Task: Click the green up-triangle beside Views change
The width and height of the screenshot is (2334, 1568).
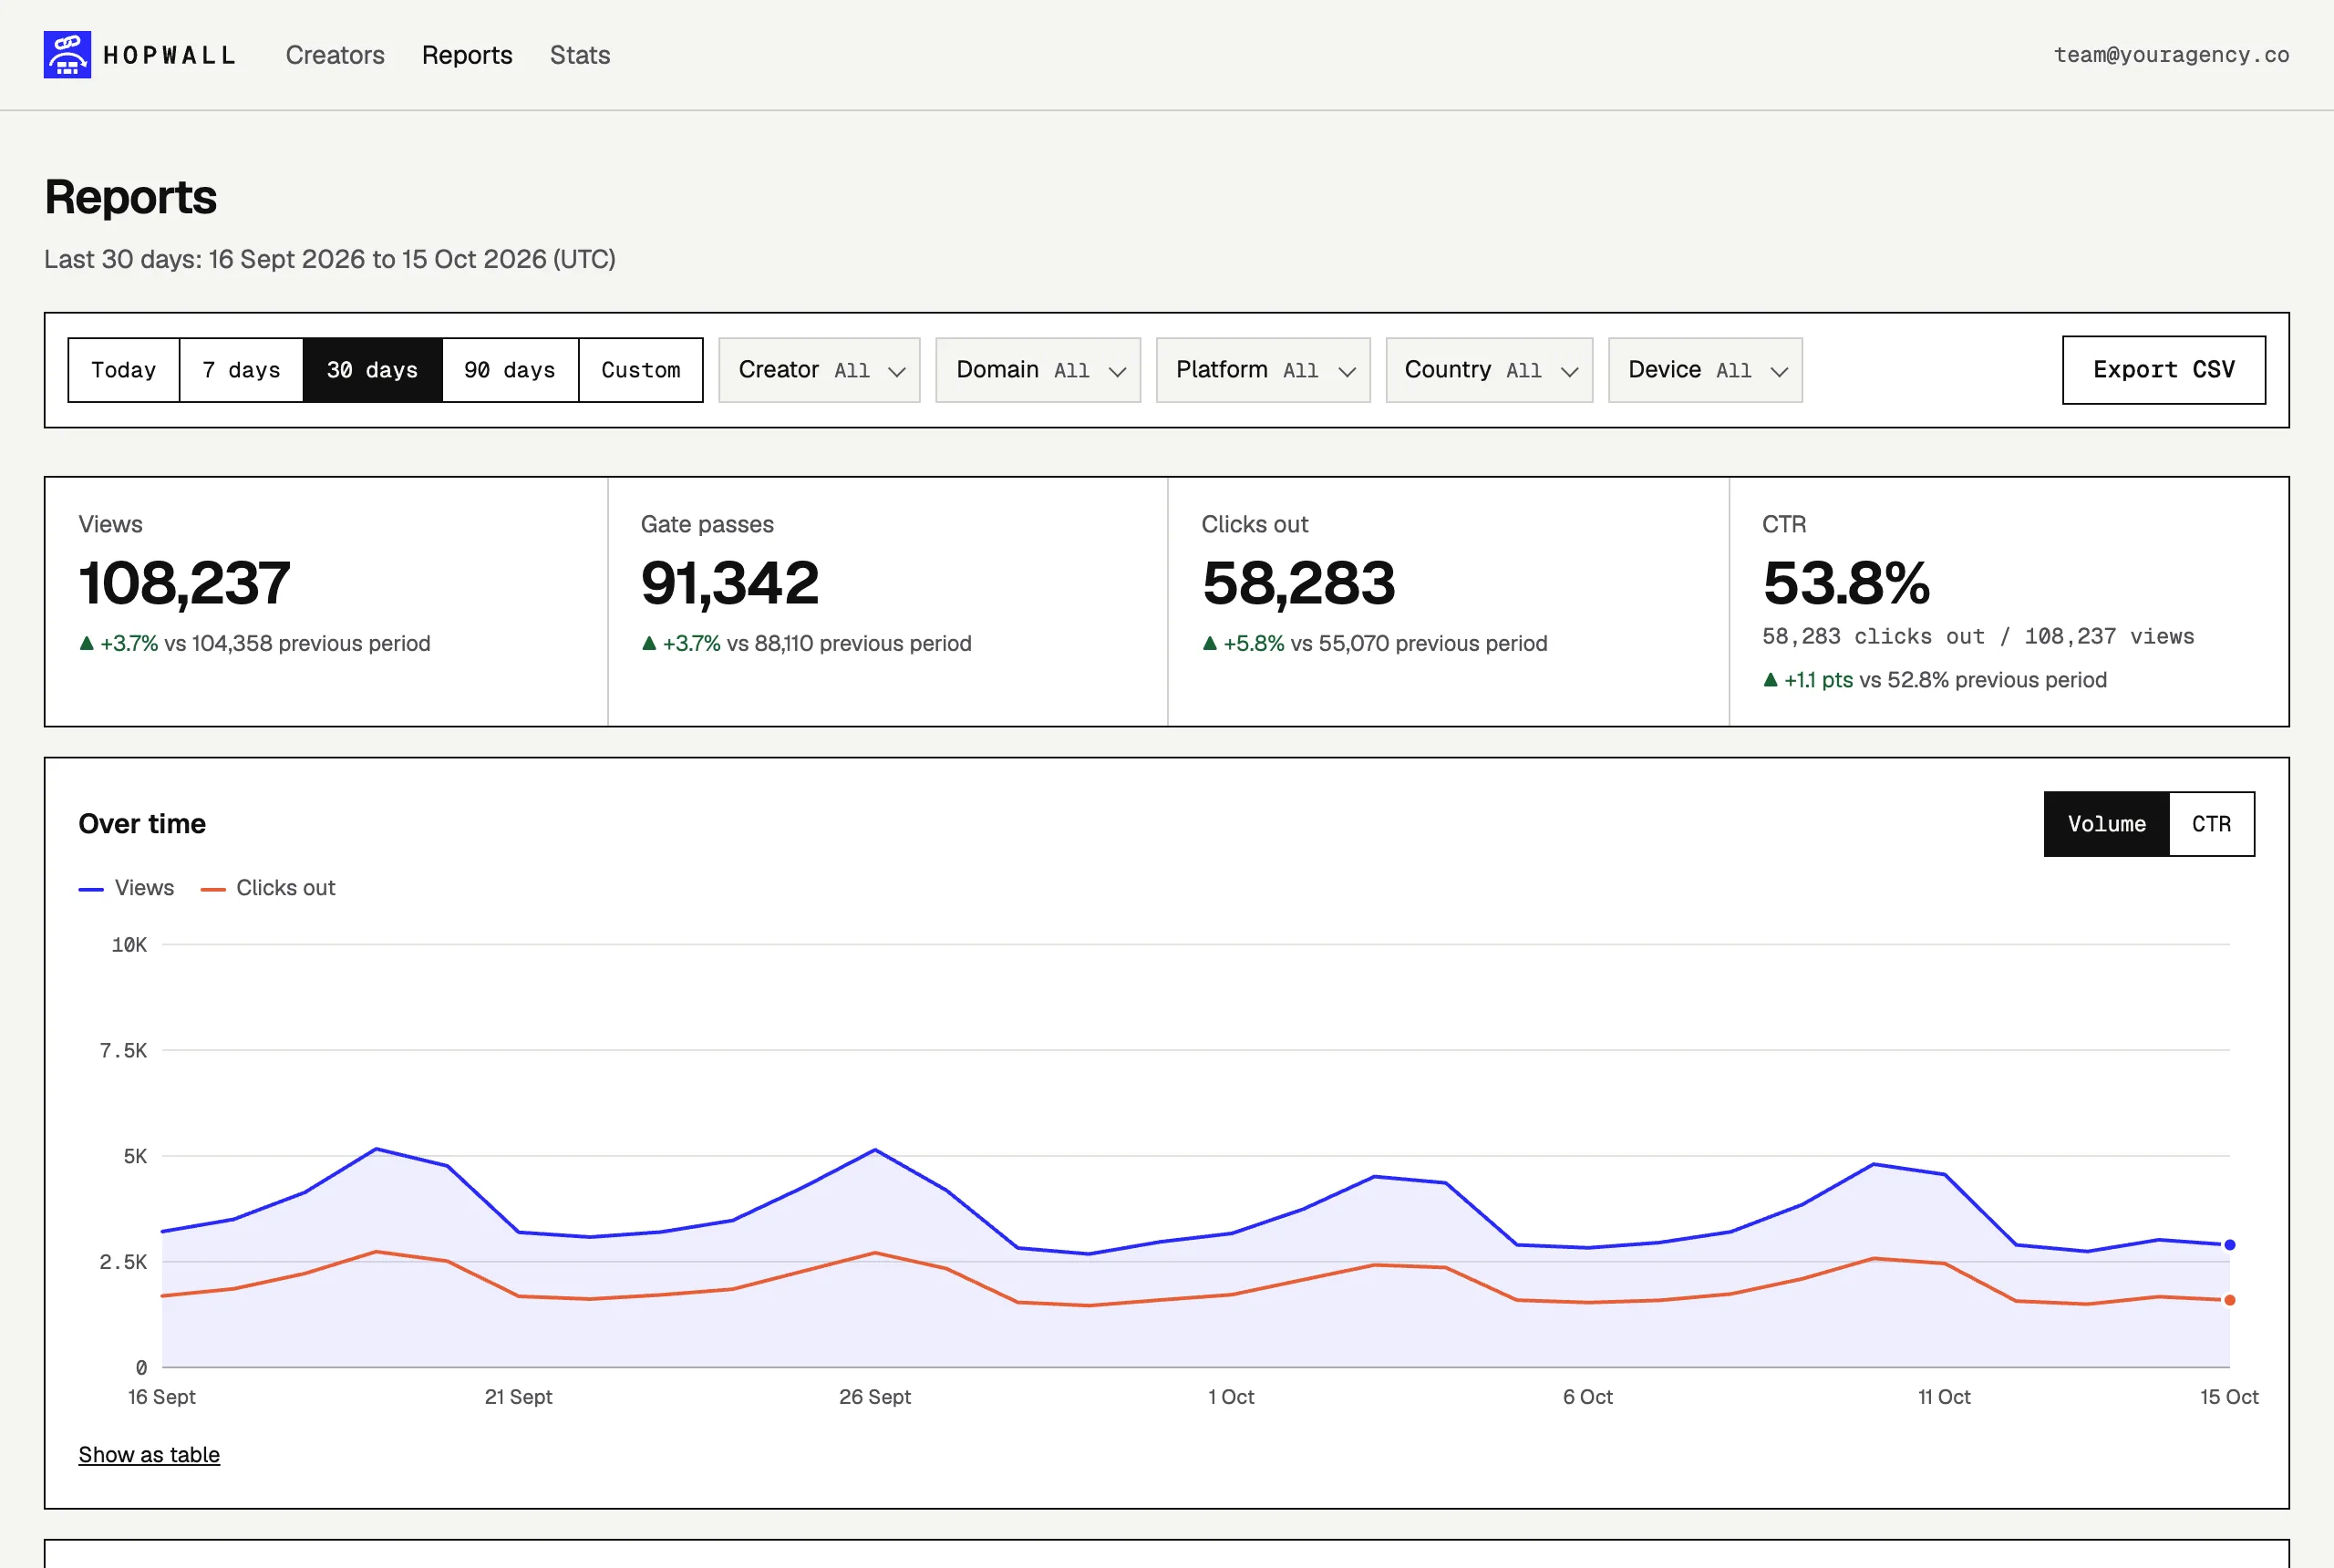Action: click(x=86, y=644)
